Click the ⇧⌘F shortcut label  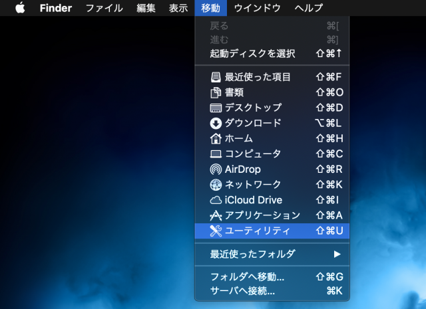(328, 77)
